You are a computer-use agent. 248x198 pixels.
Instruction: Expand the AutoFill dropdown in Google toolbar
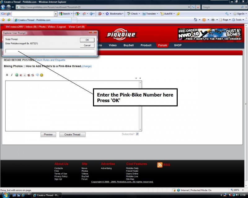coord(174,14)
